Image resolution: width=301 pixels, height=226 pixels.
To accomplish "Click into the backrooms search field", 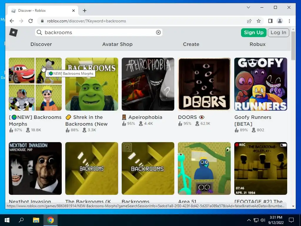I will coord(99,32).
